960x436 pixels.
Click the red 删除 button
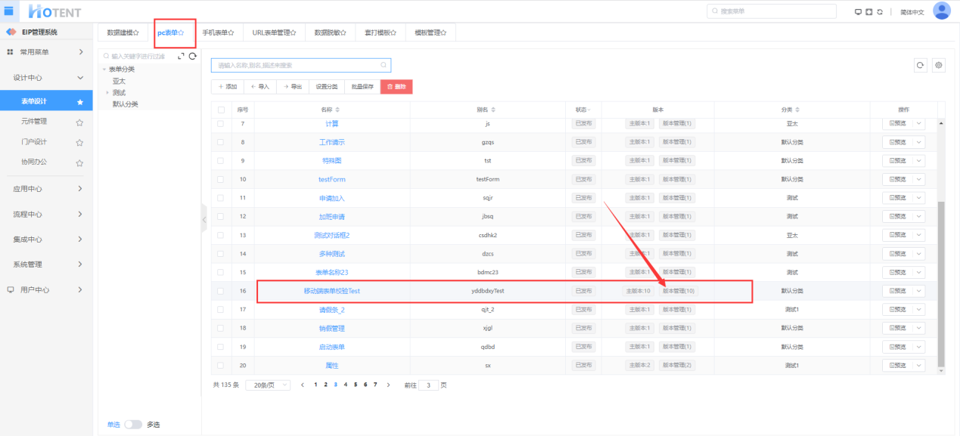(x=396, y=87)
